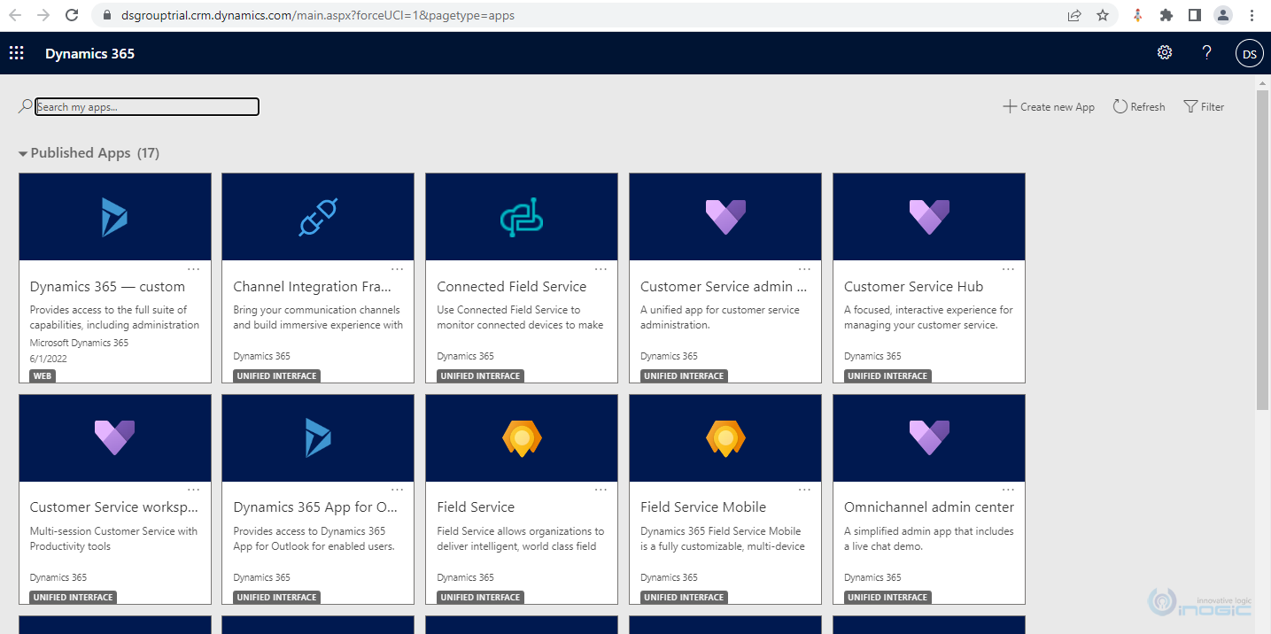Open the settings gear in the header
This screenshot has height=634, width=1271.
pyautogui.click(x=1165, y=52)
